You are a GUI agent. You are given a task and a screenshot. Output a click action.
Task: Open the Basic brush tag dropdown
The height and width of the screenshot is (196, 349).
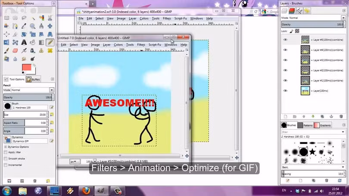pyautogui.click(x=343, y=167)
